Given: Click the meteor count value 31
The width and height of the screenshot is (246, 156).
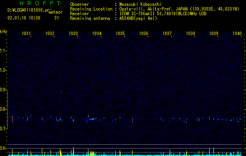Looking at the screenshot, I should click(57, 18).
